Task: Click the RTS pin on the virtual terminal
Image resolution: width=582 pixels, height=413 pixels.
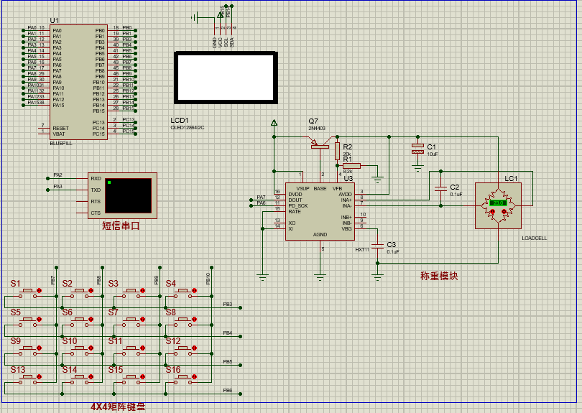Action: click(x=96, y=202)
